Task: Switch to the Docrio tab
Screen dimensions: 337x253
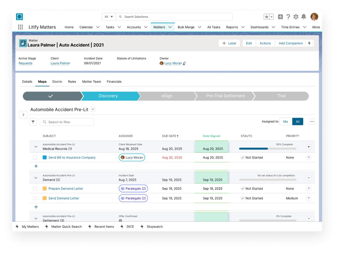Action: coord(57,82)
